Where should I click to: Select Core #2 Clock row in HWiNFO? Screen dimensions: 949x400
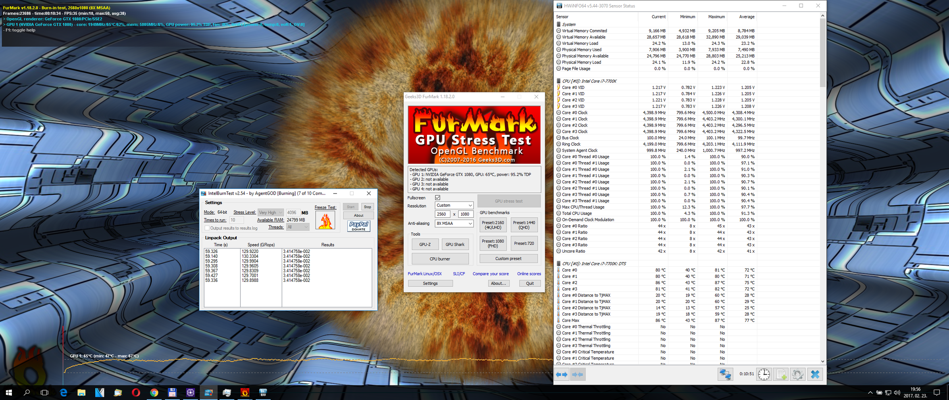pos(655,125)
